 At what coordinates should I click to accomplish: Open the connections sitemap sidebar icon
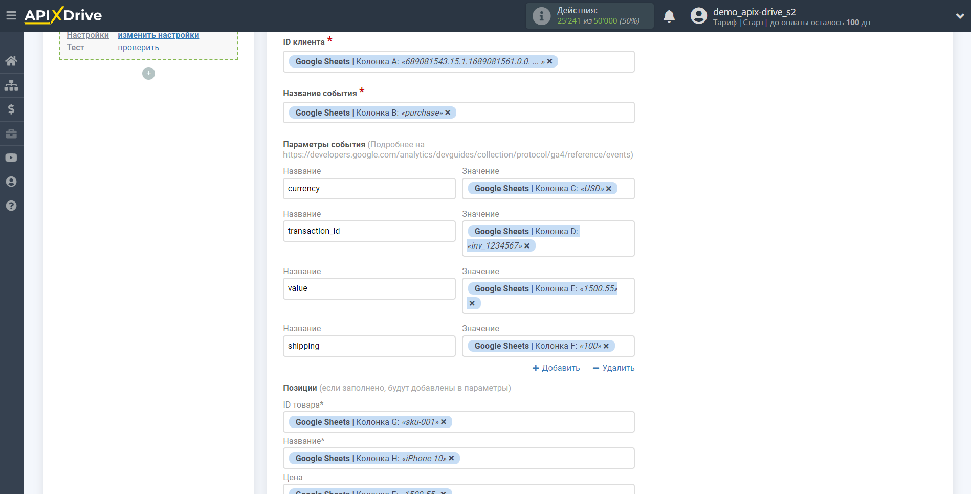click(x=11, y=85)
